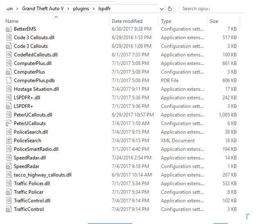The width and height of the screenshot is (258, 224).
Task: Sort files by the Type column
Action: tap(166, 21)
